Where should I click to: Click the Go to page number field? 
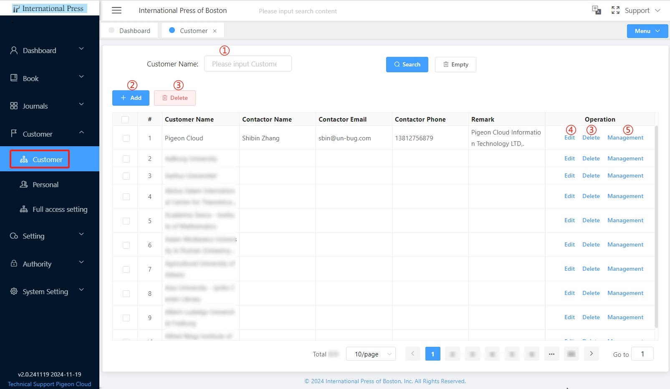point(642,354)
